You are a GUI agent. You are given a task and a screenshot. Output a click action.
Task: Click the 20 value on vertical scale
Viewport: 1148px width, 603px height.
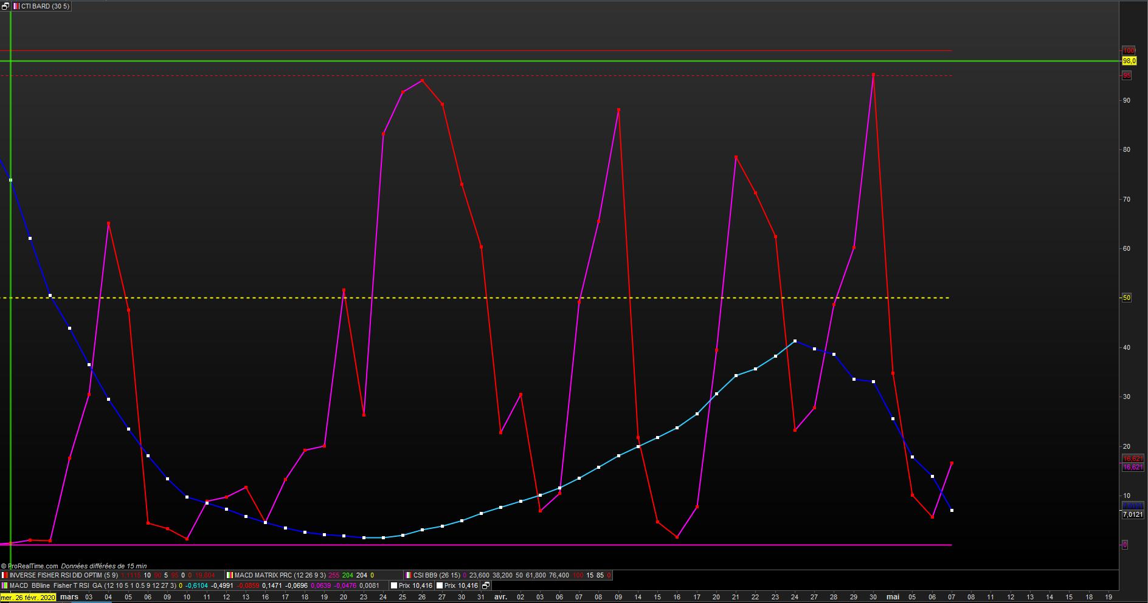pos(1127,446)
